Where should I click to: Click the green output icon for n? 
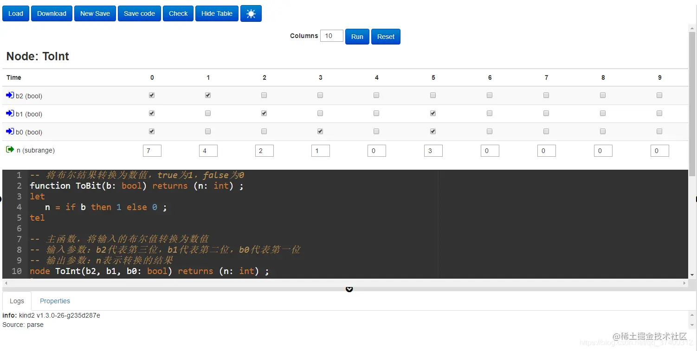click(10, 150)
